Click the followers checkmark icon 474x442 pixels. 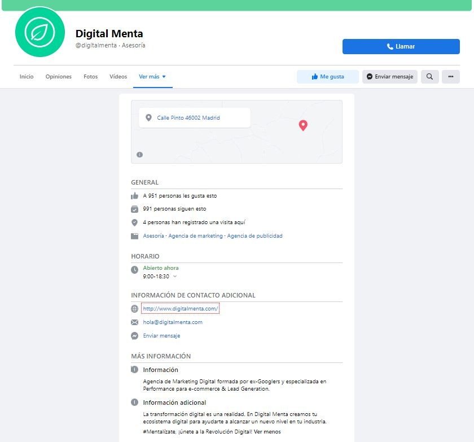pos(134,209)
